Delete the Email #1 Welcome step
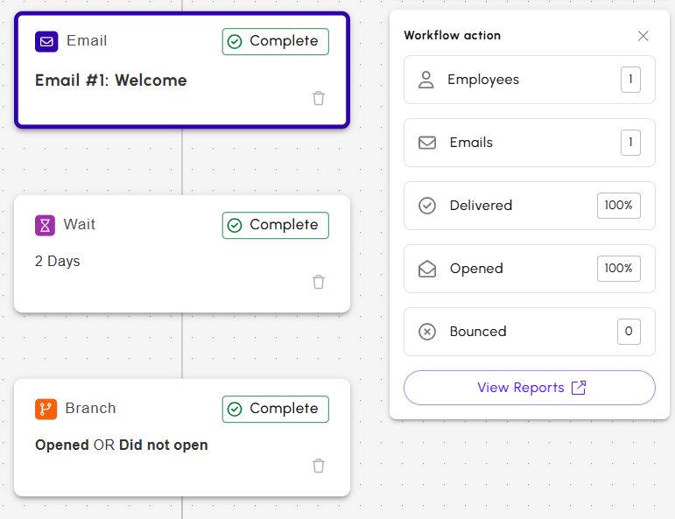The width and height of the screenshot is (675, 519). pyautogui.click(x=319, y=98)
